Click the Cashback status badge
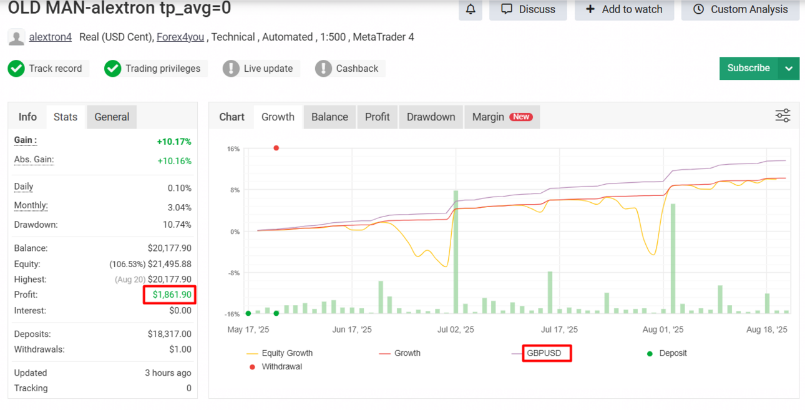Viewport: 805px width, 410px height. (x=350, y=69)
